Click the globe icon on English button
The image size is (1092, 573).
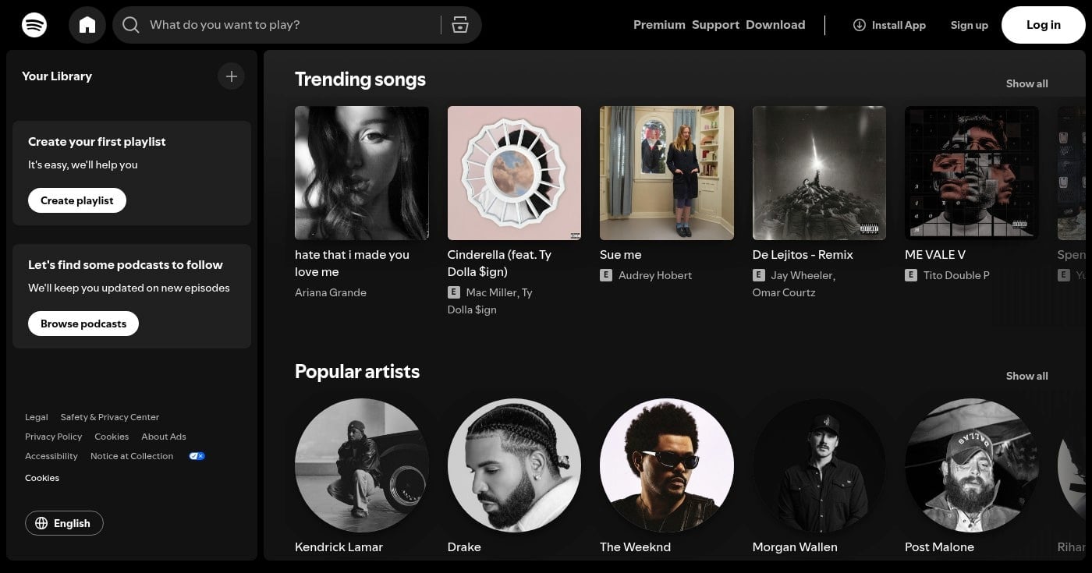[42, 523]
